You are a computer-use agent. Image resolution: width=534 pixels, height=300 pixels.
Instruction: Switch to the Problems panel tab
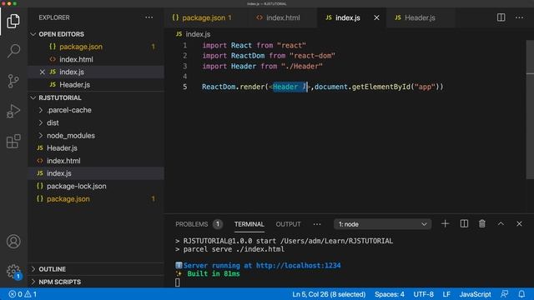199,224
